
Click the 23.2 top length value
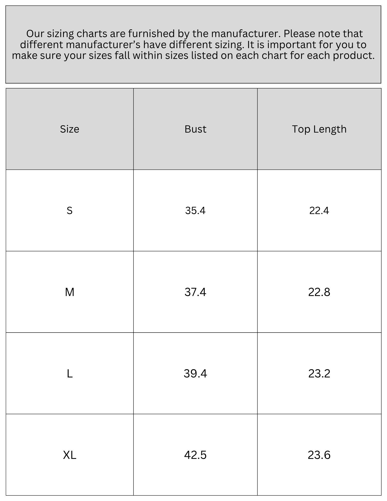[x=319, y=373]
